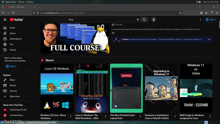
Task: Clear the search box with X
Action: (138, 20)
